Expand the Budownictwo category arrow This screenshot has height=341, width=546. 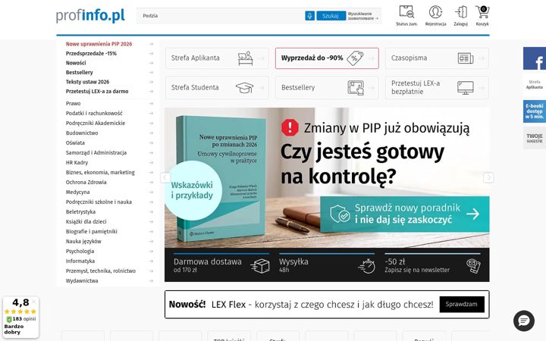tap(151, 133)
